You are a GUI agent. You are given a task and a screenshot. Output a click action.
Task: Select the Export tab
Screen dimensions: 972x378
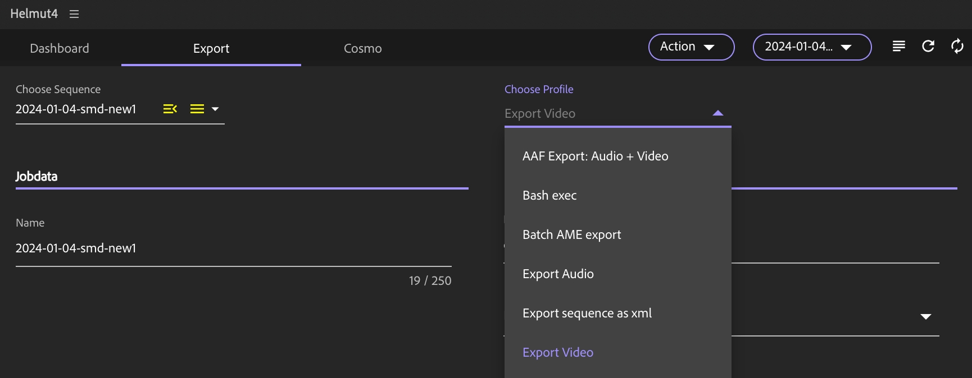pos(211,49)
